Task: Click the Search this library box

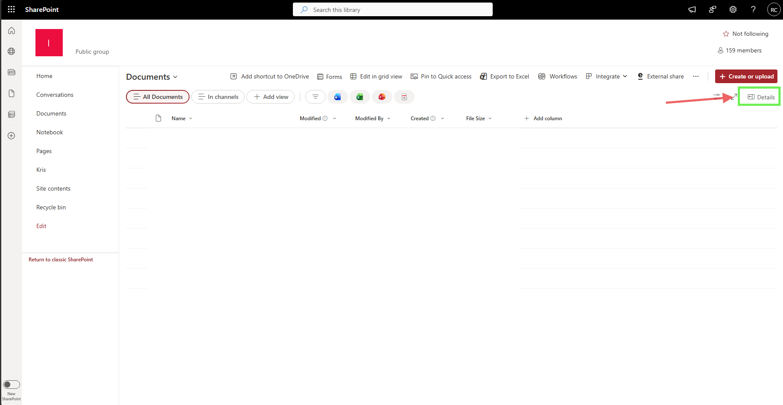Action: pos(393,9)
